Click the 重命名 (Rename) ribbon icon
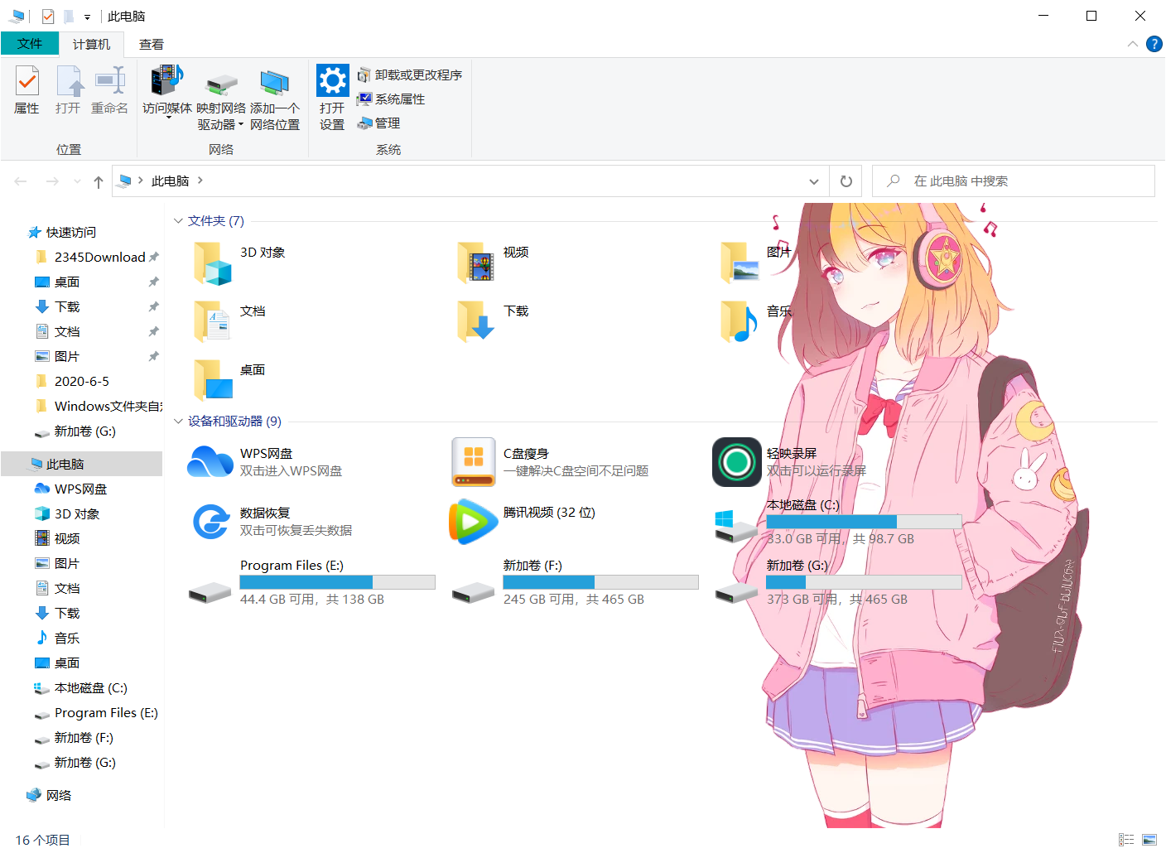The image size is (1166, 853). pyautogui.click(x=108, y=91)
